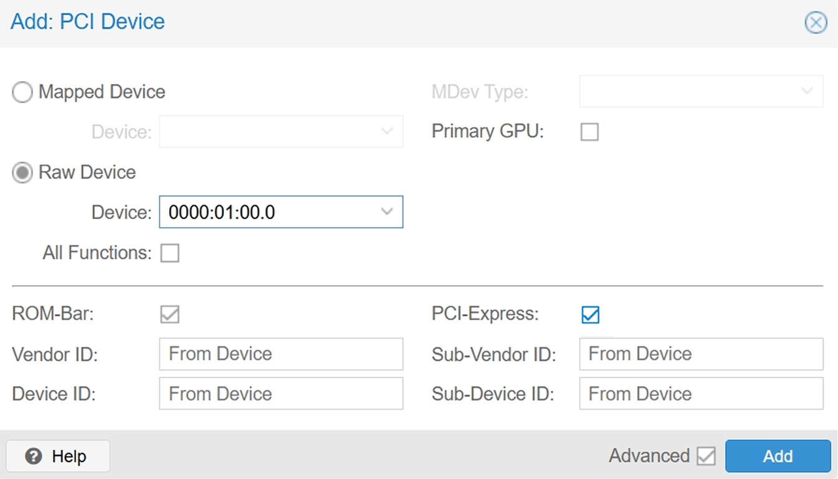
Task: Click the Help button label
Action: click(x=69, y=457)
